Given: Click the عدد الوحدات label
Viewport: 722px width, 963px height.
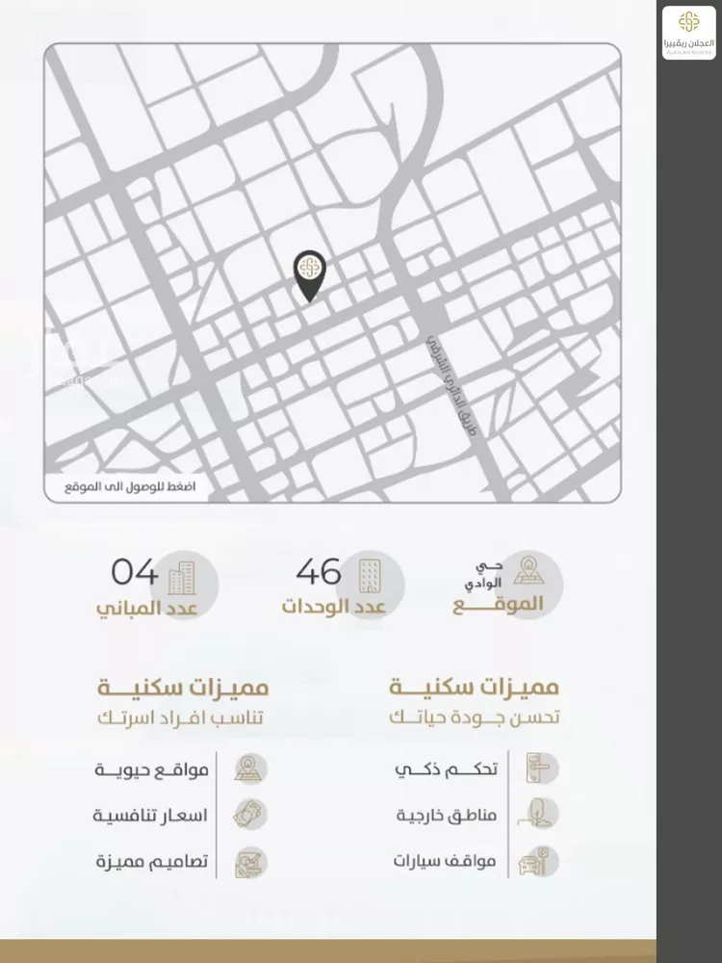Looking at the screenshot, I should (x=333, y=608).
